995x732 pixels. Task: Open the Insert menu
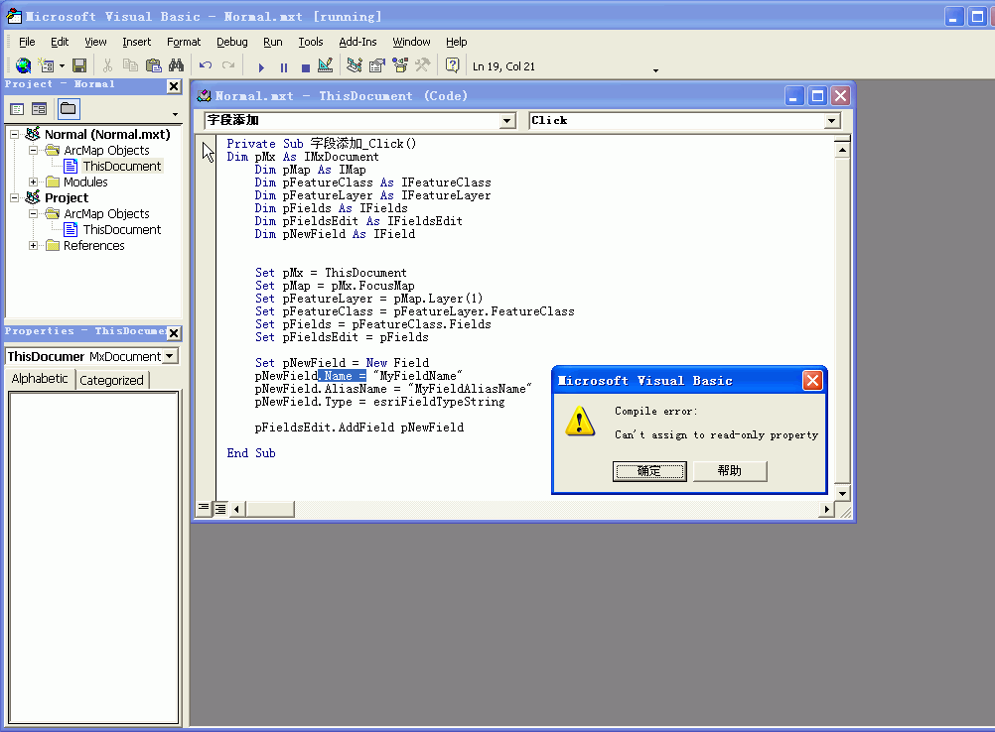pos(136,42)
